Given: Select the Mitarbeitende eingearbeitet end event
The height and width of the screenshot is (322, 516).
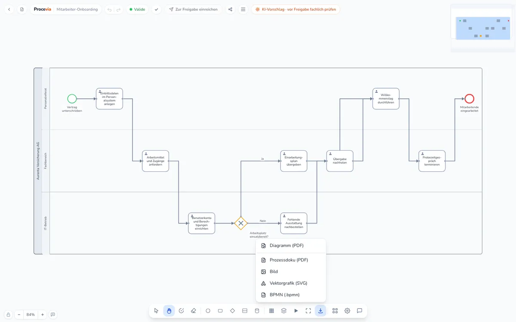Looking at the screenshot, I should [469, 99].
